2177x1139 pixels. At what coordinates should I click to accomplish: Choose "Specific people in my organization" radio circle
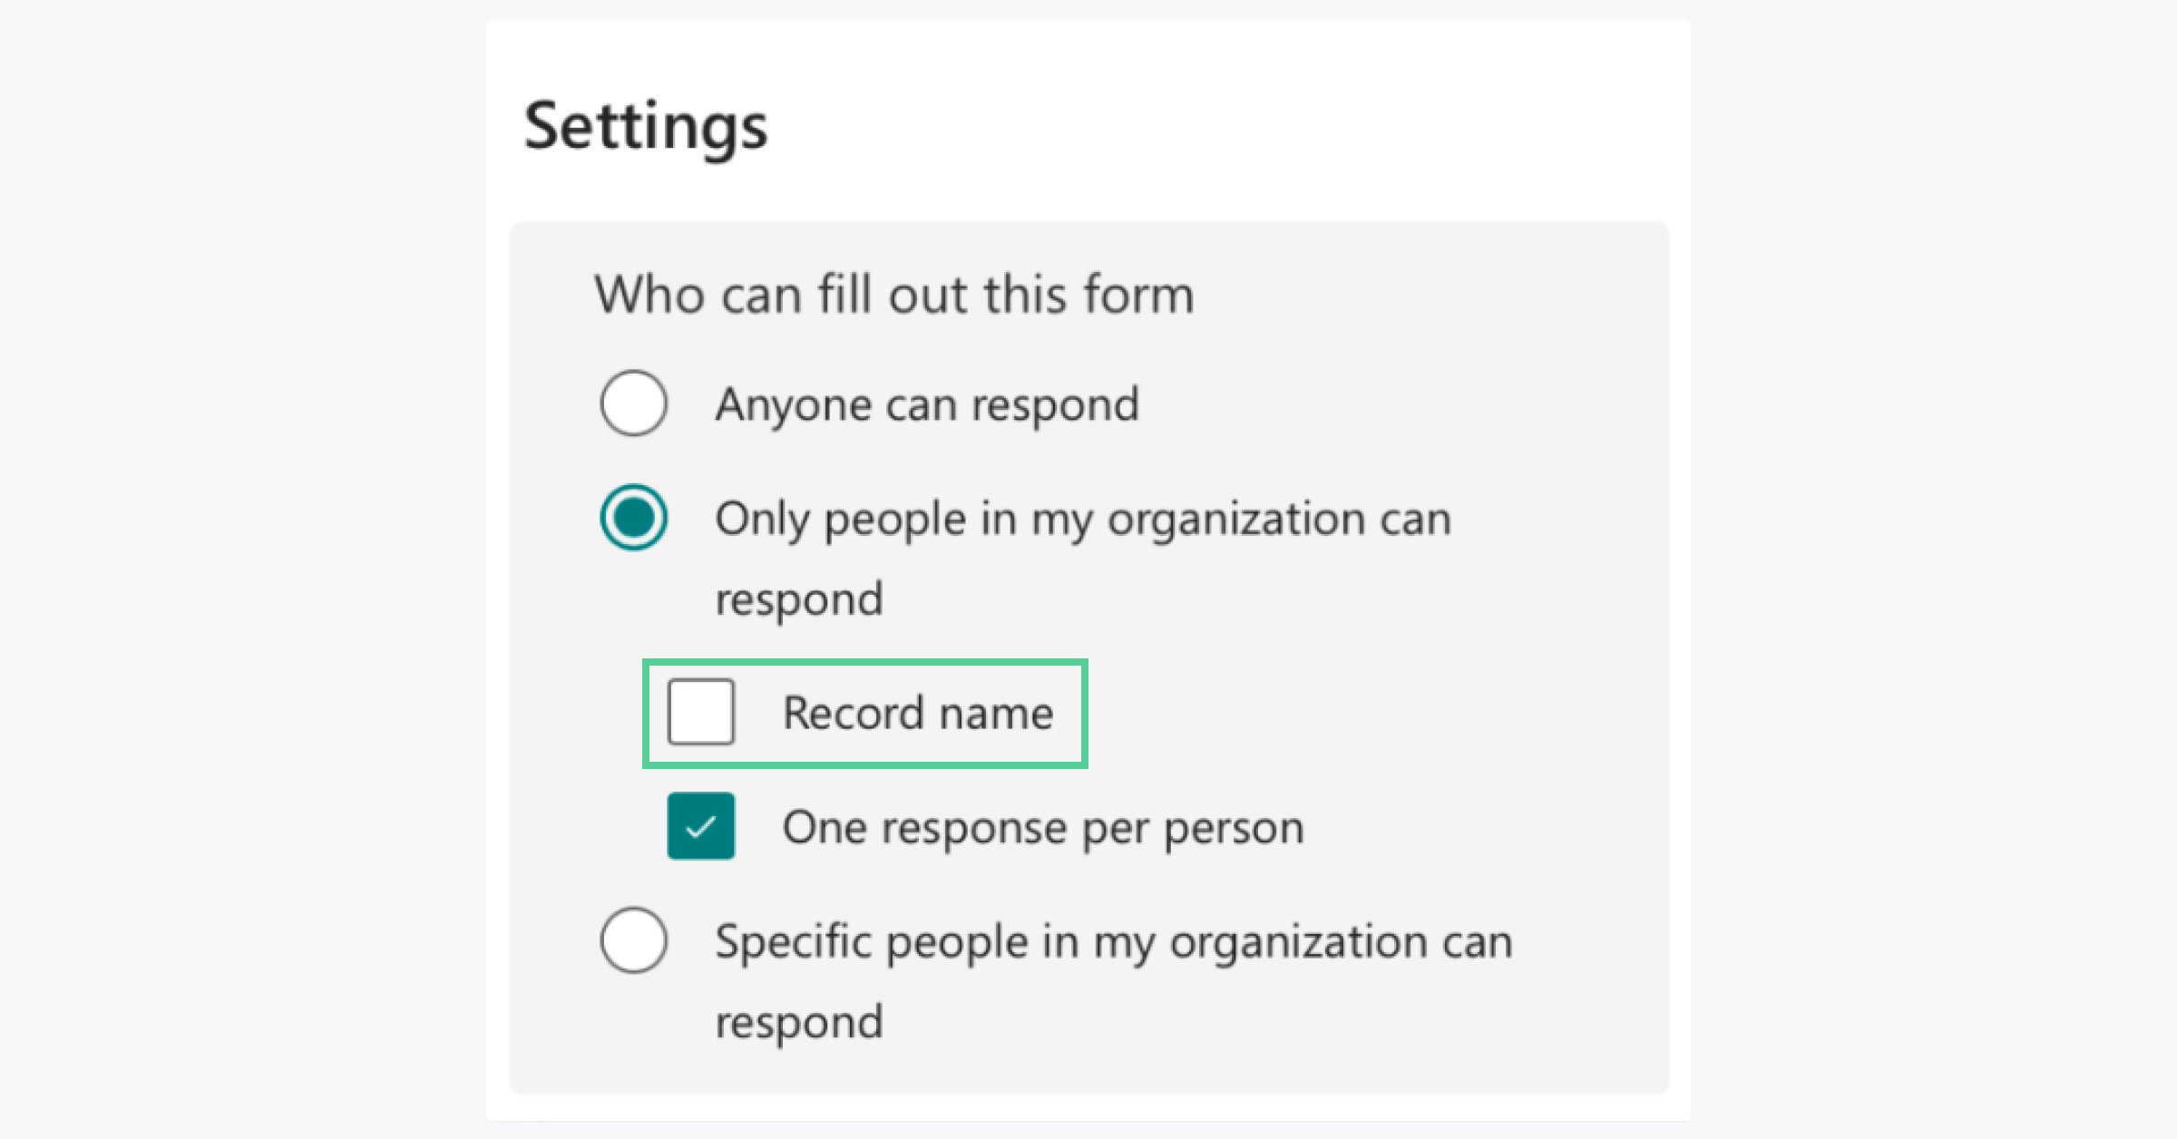coord(633,940)
